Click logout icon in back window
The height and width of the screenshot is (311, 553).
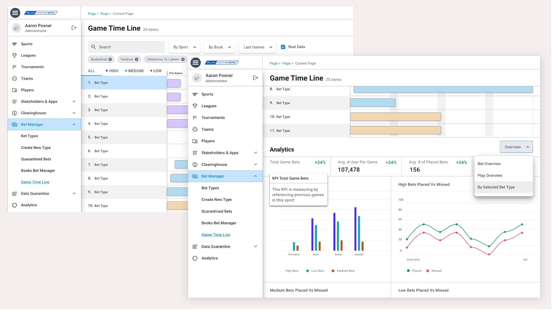[74, 28]
